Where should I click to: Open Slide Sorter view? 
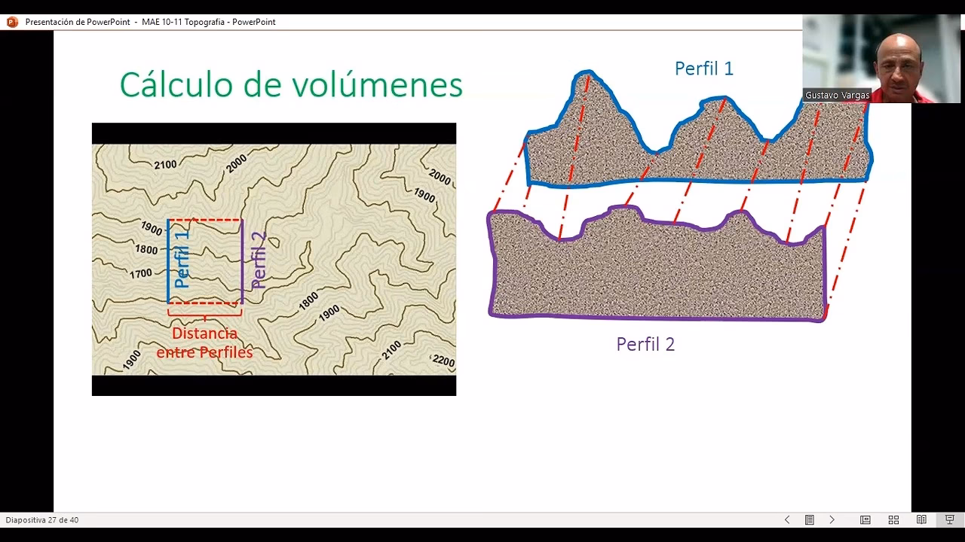[893, 519]
